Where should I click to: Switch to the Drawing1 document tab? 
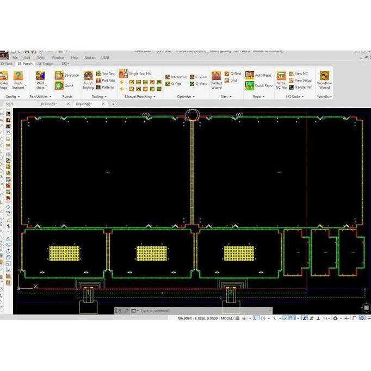pos(49,103)
